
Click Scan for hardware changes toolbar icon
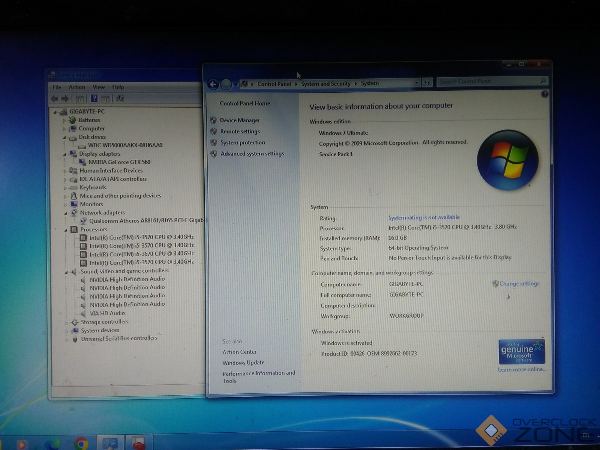pos(120,99)
